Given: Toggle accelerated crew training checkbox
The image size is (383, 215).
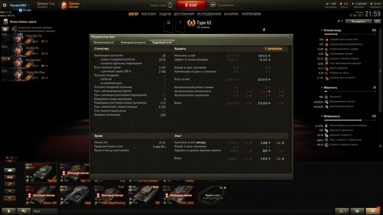Looking at the screenshot, I should click(15, 28).
